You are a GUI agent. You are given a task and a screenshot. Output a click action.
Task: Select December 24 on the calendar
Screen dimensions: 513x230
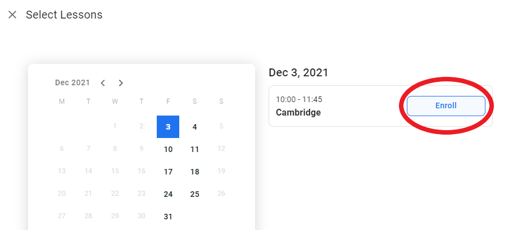pos(168,194)
